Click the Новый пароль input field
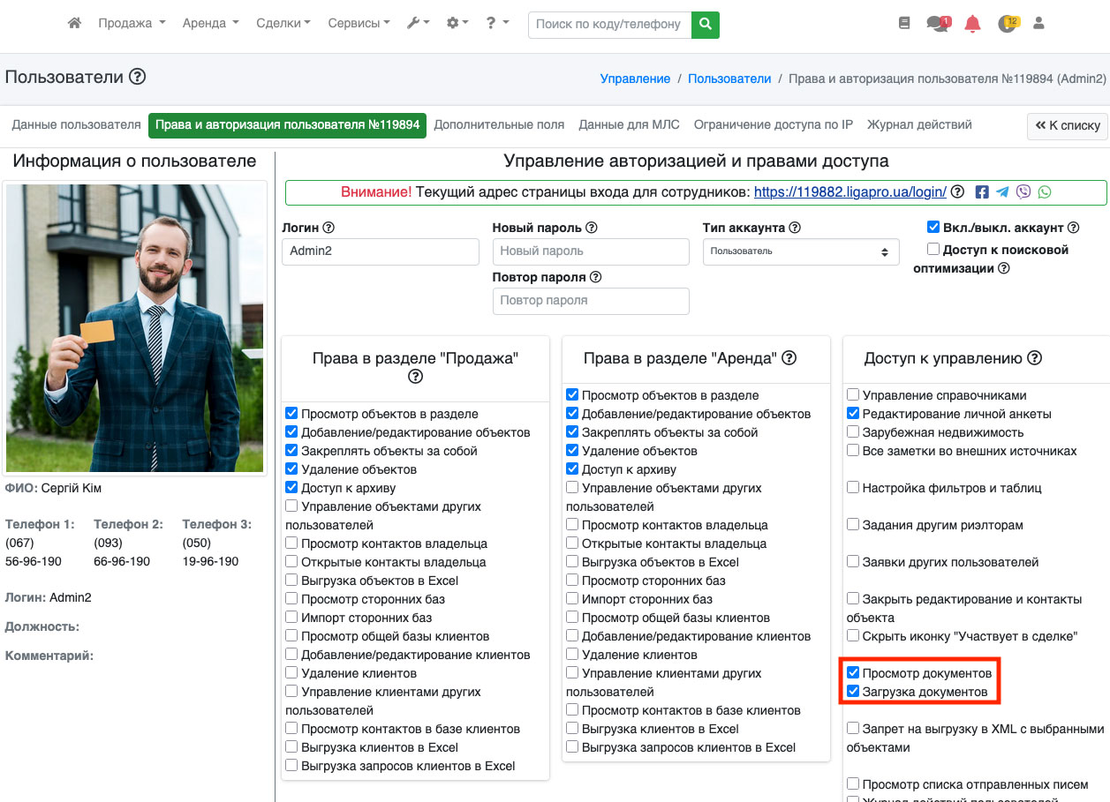1110x802 pixels. point(590,251)
